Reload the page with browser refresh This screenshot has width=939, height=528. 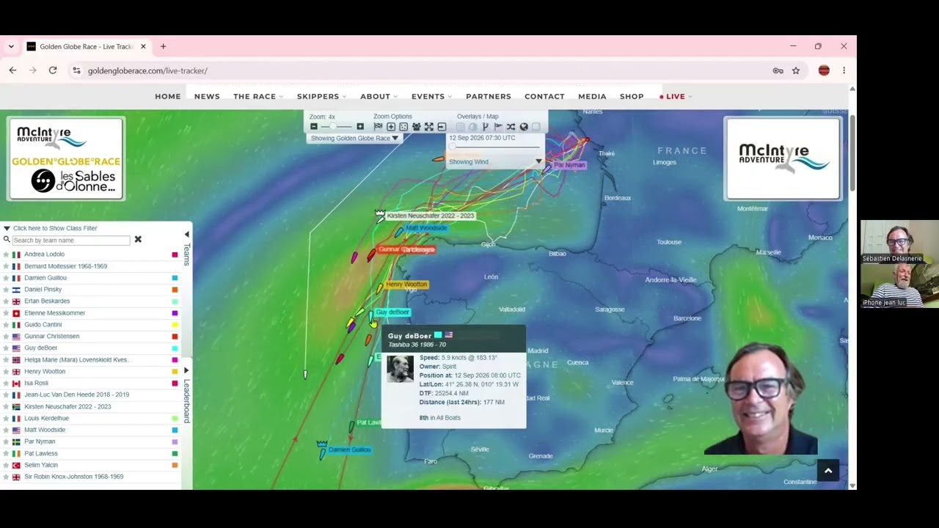(53, 70)
